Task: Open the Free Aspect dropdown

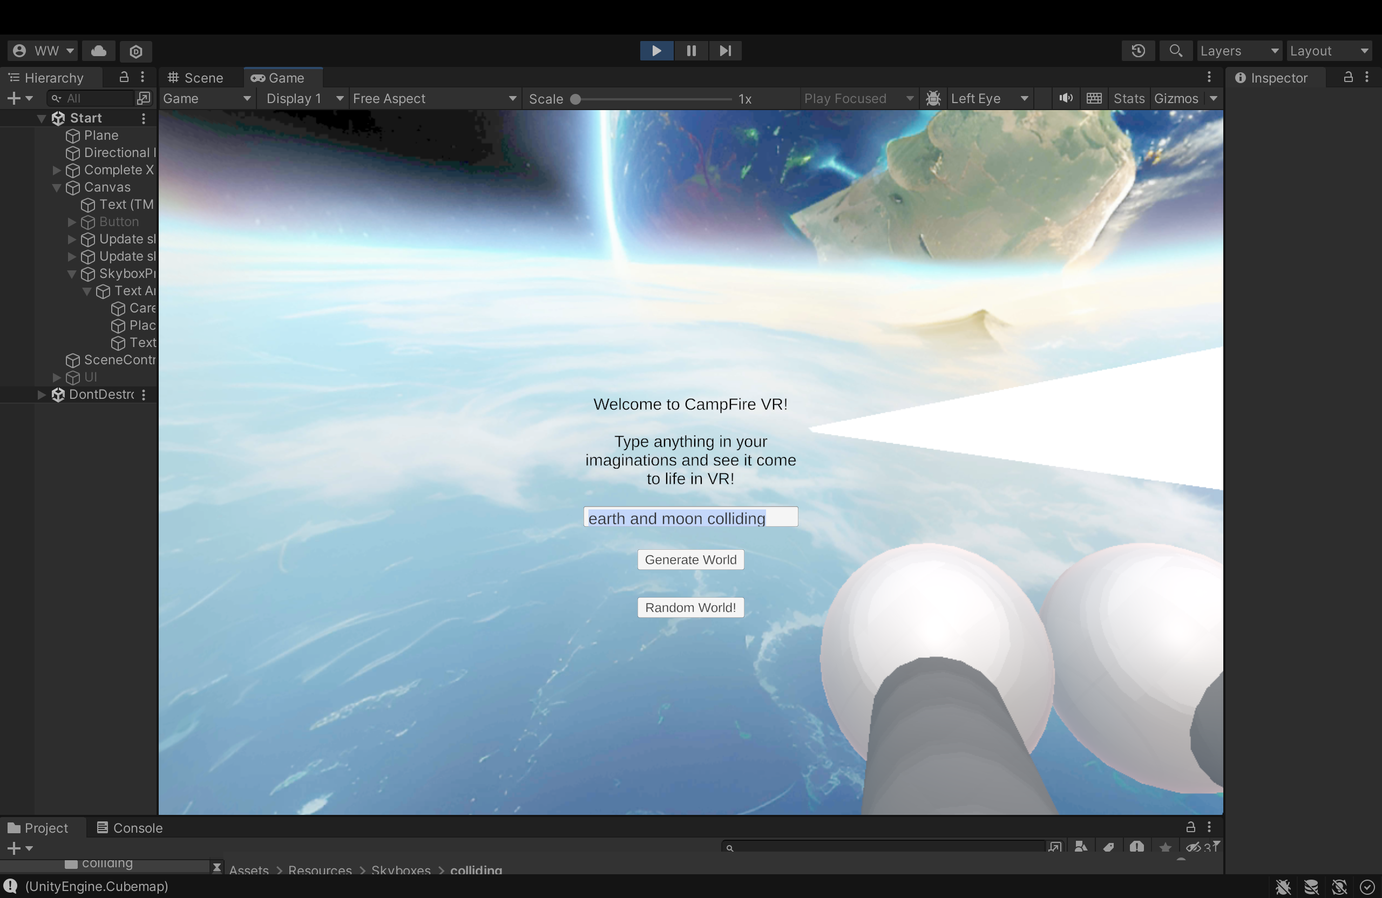Action: 435,99
